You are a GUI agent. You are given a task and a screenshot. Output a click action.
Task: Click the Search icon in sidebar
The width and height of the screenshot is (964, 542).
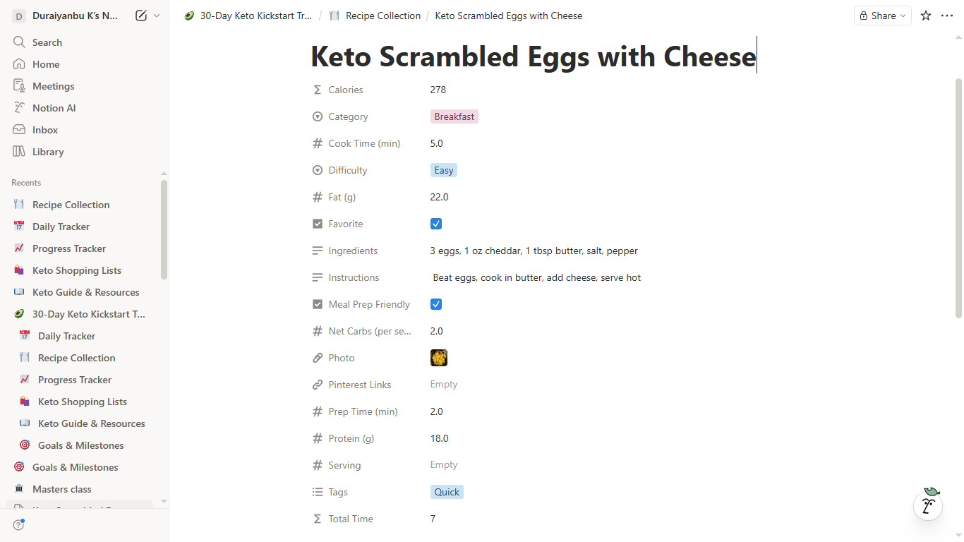click(19, 42)
